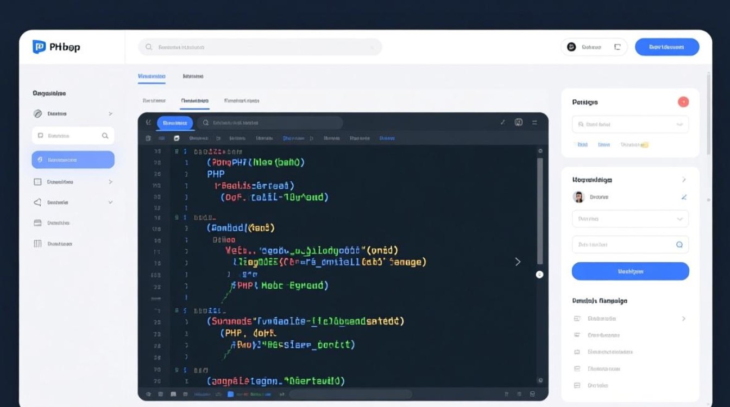Viewport: 730px width, 407px height.
Task: Open the hamburger menu in editor header
Action: (x=535, y=123)
